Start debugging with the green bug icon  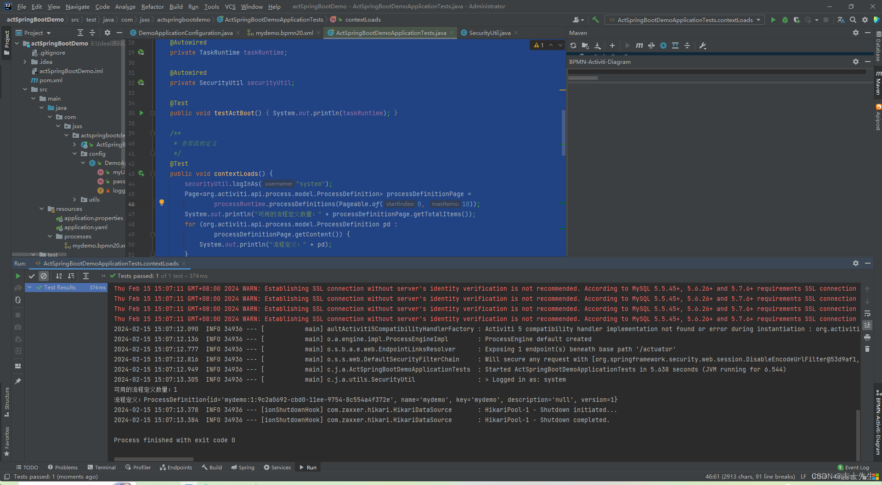click(x=785, y=20)
